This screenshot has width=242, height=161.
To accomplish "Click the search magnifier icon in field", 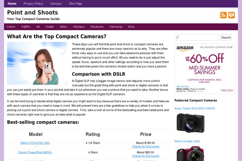I will click(x=177, y=37).
